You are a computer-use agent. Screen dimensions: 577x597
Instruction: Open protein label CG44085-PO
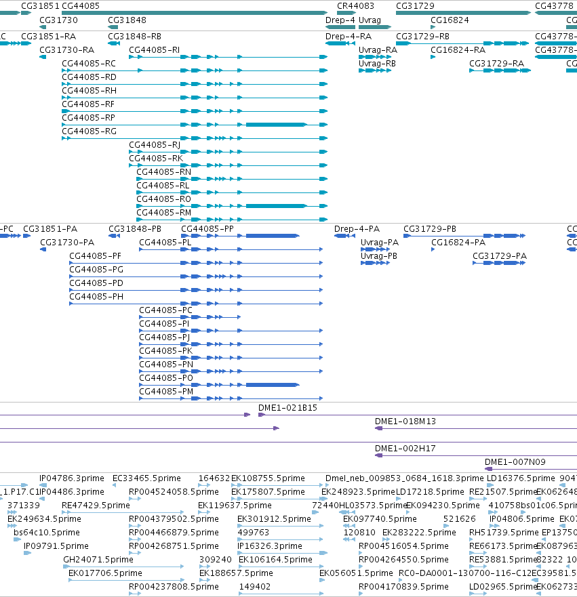[x=166, y=378]
